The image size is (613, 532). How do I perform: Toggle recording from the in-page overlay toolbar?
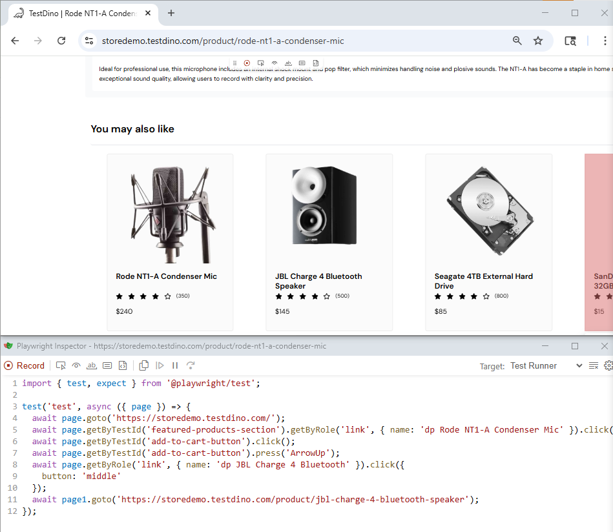(x=247, y=63)
